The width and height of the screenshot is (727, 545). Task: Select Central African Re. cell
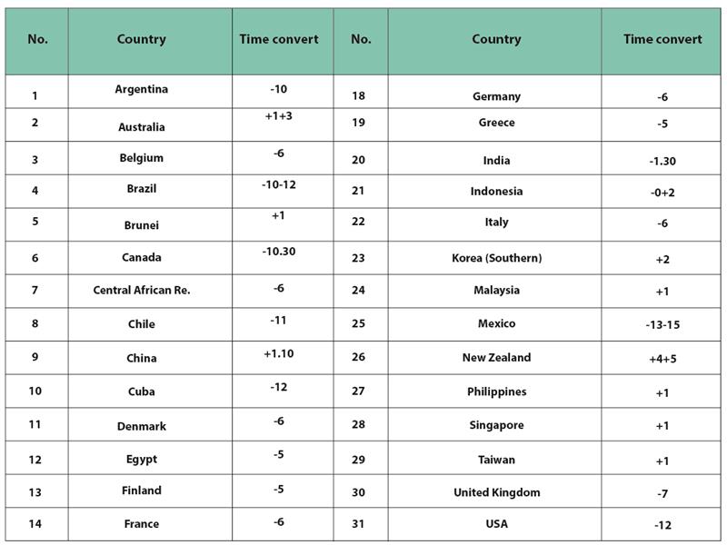pos(142,290)
